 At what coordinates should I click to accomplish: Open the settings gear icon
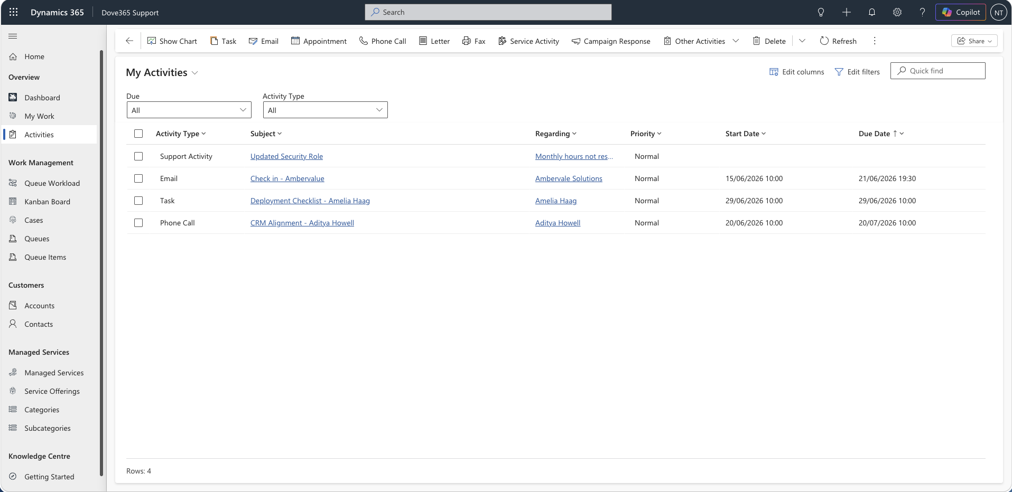pos(897,12)
